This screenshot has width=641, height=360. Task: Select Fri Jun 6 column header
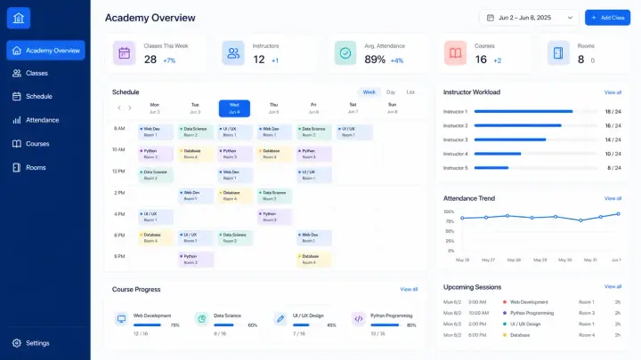pyautogui.click(x=313, y=108)
